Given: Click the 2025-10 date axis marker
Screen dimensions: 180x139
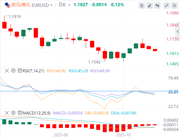Looking at the screenshot, I should (123, 135).
